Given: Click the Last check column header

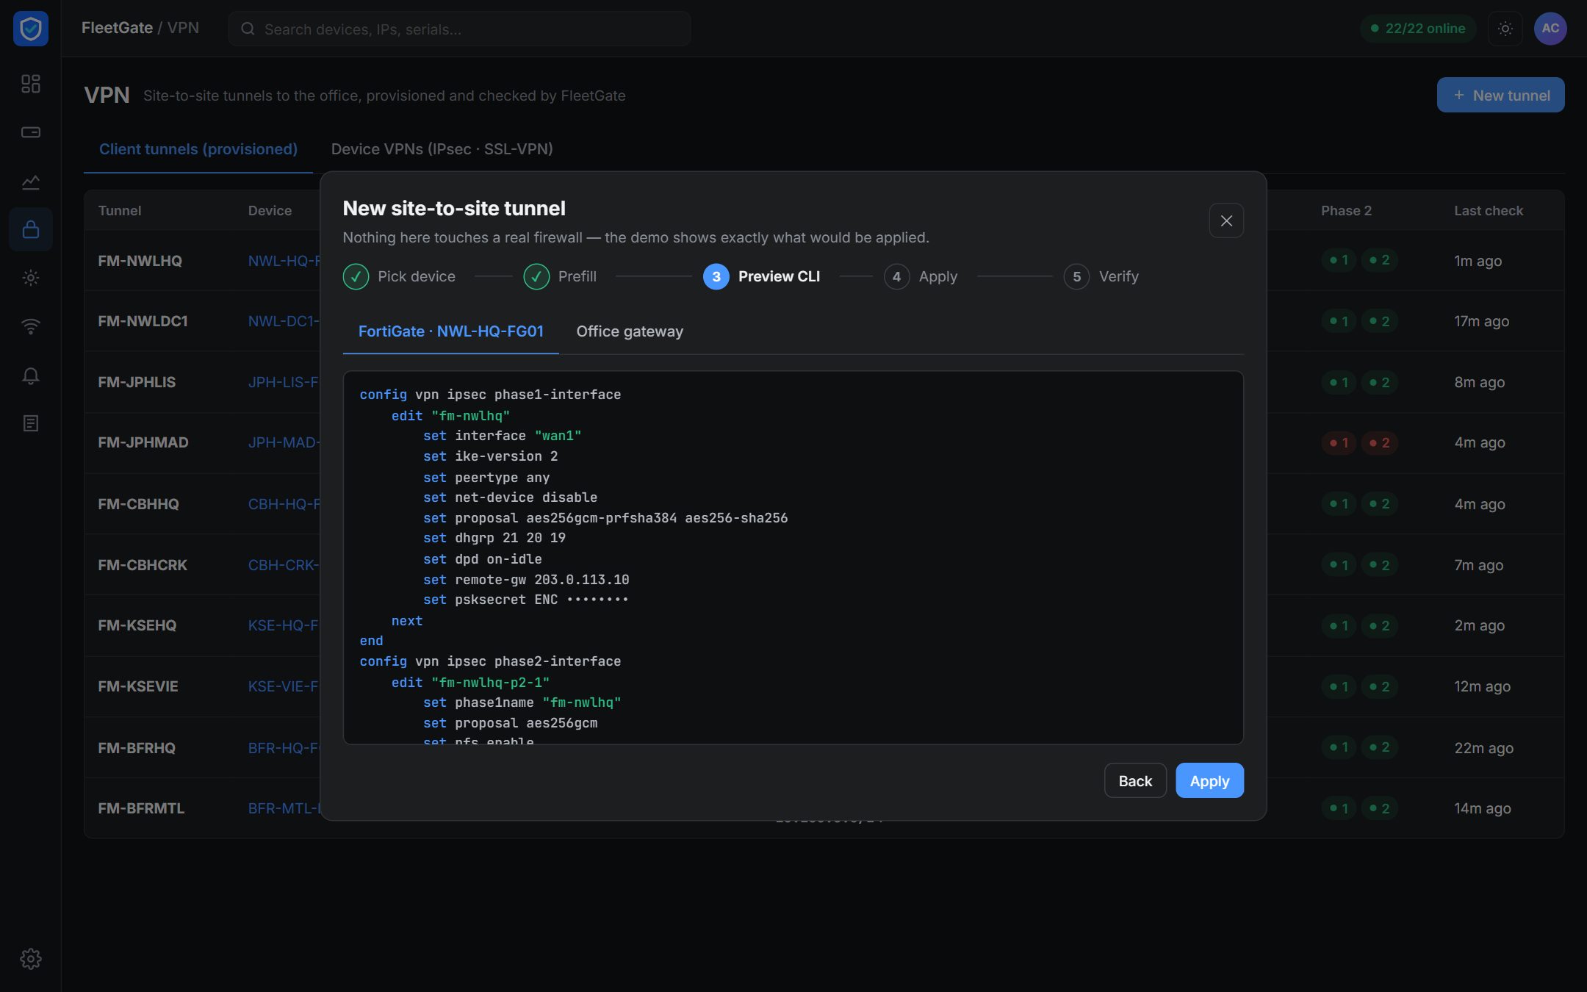Looking at the screenshot, I should pos(1489,211).
